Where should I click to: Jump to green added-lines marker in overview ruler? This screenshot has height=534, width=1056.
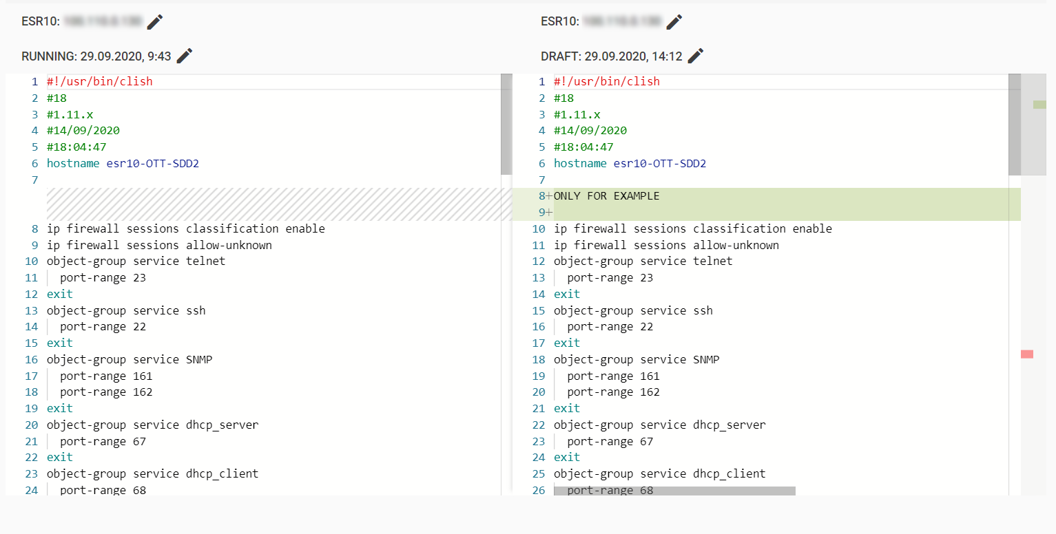coord(1039,105)
